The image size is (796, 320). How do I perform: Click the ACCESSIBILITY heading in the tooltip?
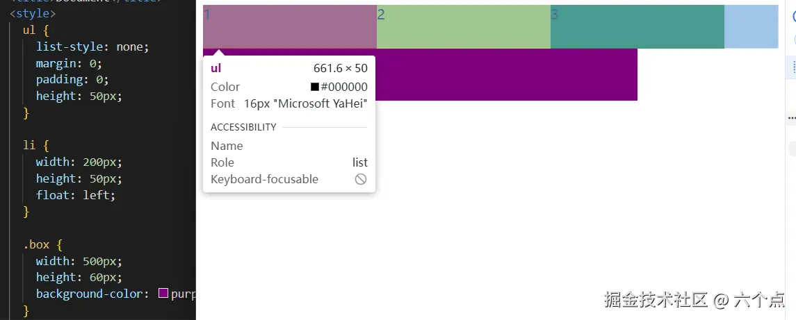pyautogui.click(x=243, y=127)
